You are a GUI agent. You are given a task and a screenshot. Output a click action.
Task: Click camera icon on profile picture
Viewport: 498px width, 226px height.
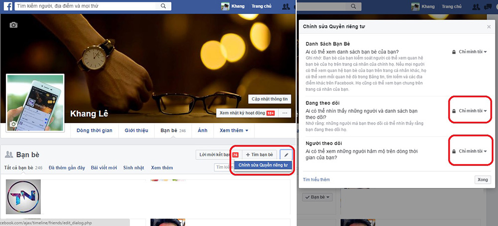coord(13,124)
